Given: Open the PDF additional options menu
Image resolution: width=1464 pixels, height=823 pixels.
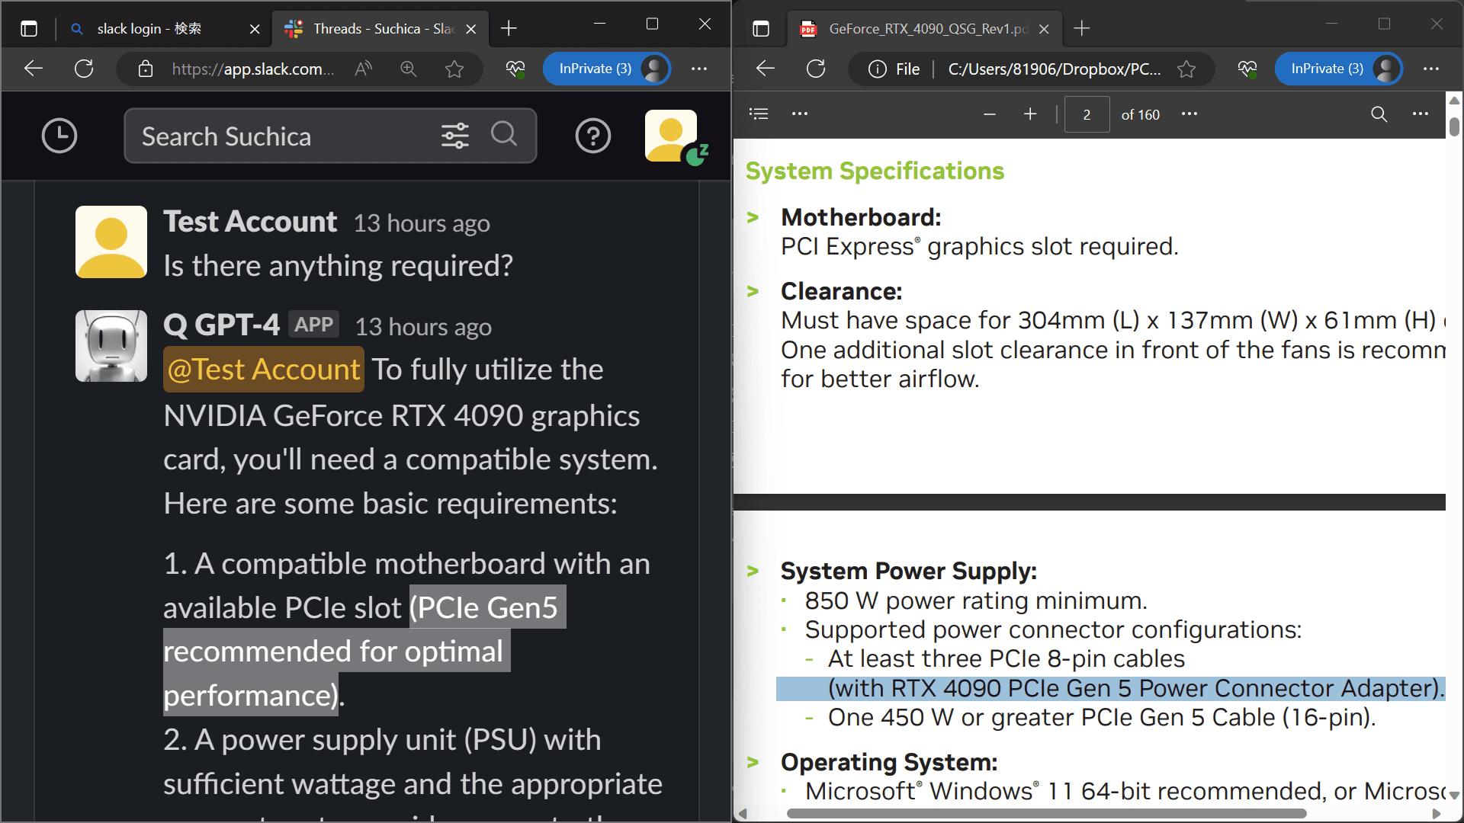Looking at the screenshot, I should (x=1421, y=114).
